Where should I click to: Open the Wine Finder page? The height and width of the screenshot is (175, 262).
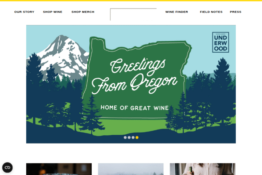click(177, 12)
